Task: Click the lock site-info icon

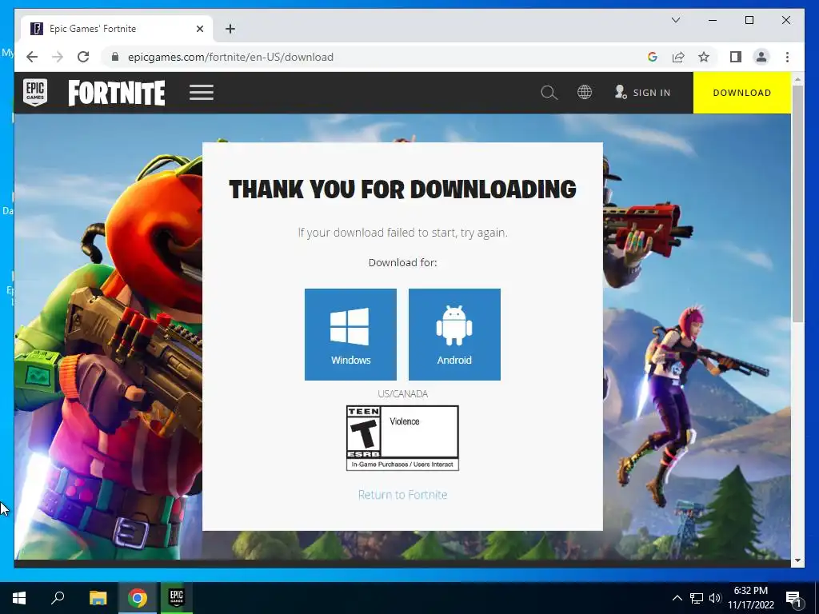Action: [115, 57]
